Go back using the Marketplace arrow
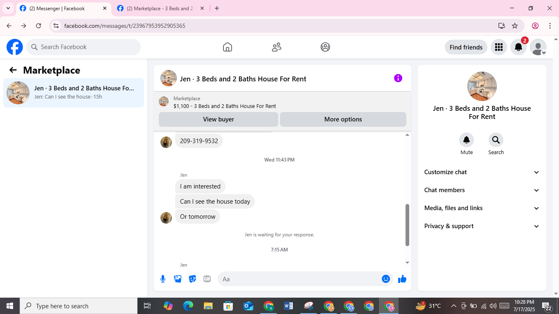This screenshot has width=559, height=314. click(13, 70)
